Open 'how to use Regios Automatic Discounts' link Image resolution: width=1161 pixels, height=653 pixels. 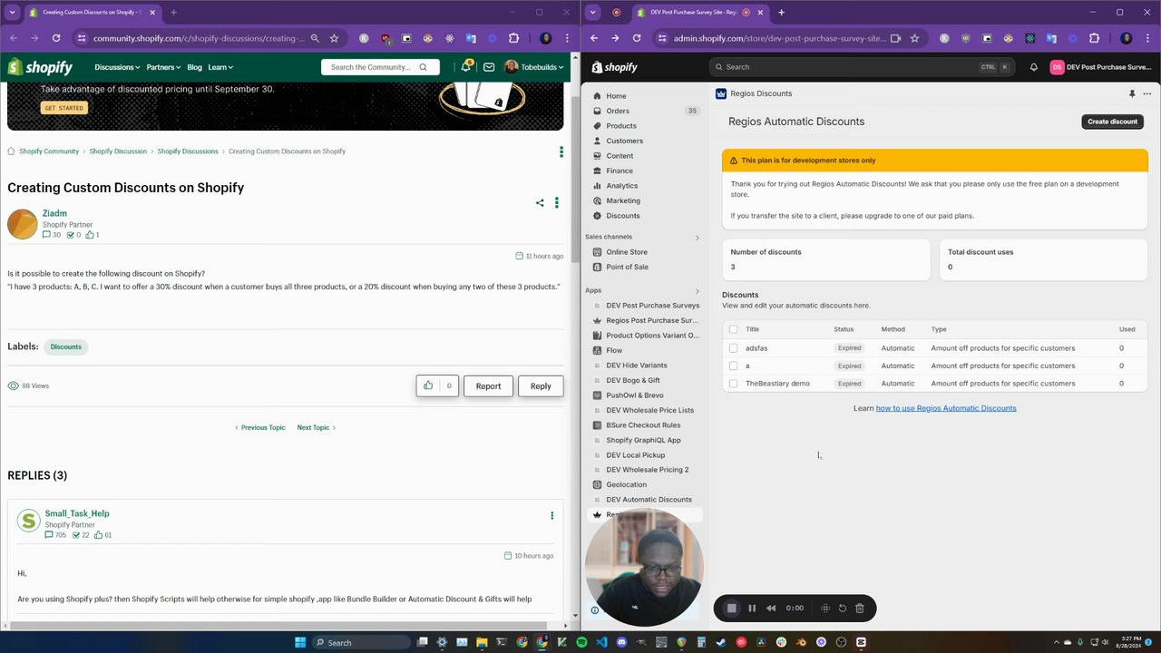(x=946, y=408)
